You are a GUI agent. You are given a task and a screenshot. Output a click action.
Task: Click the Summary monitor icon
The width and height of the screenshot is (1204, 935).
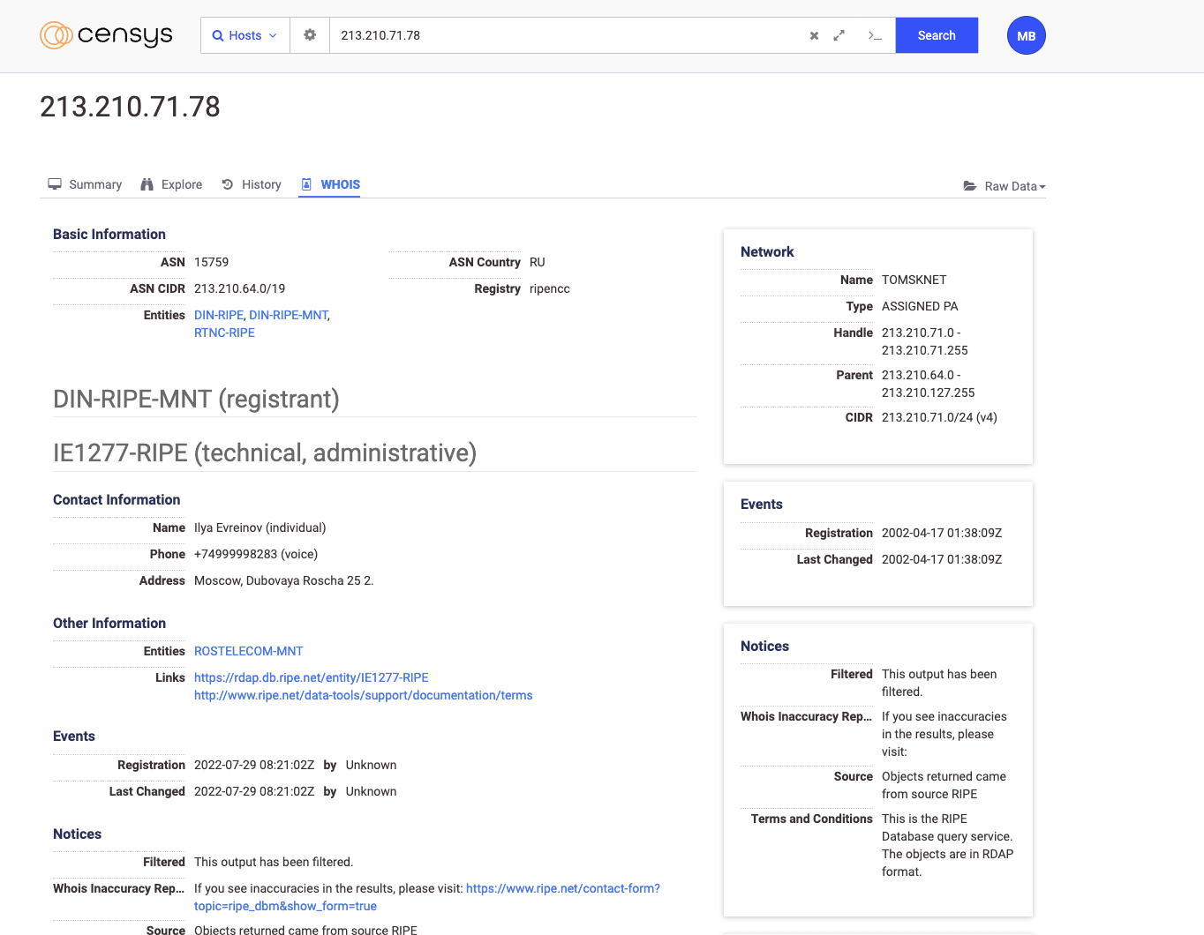pos(55,184)
